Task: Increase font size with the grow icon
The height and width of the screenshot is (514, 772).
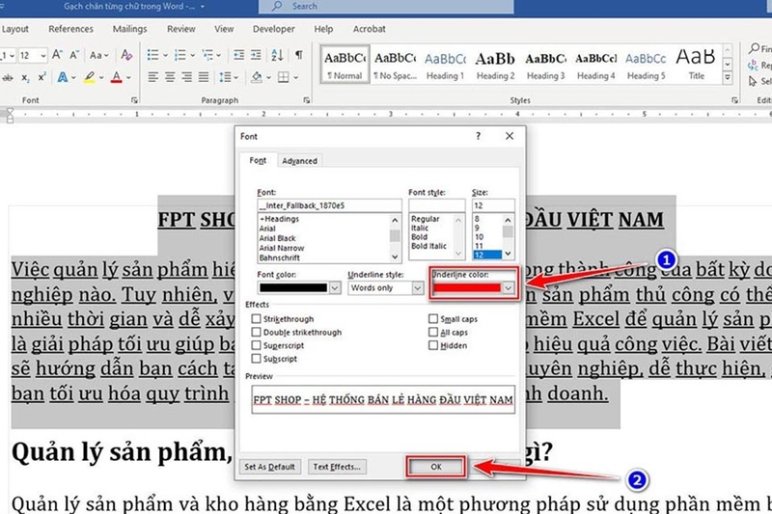Action: tap(57, 55)
